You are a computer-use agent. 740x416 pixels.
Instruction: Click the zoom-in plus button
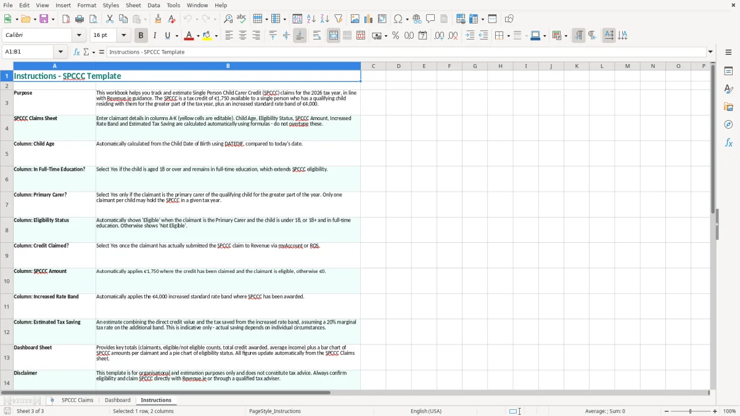[x=715, y=411]
